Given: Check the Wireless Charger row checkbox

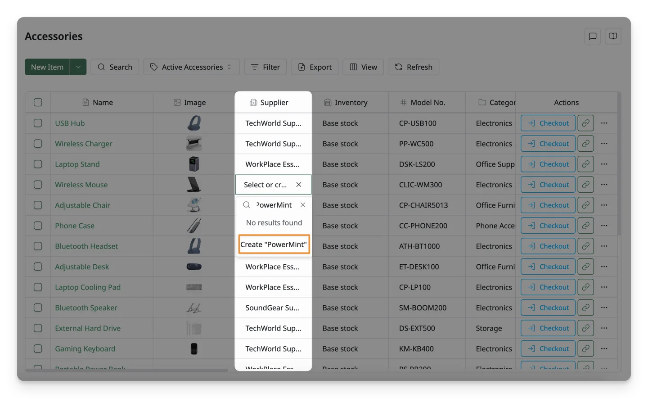Looking at the screenshot, I should tap(38, 144).
